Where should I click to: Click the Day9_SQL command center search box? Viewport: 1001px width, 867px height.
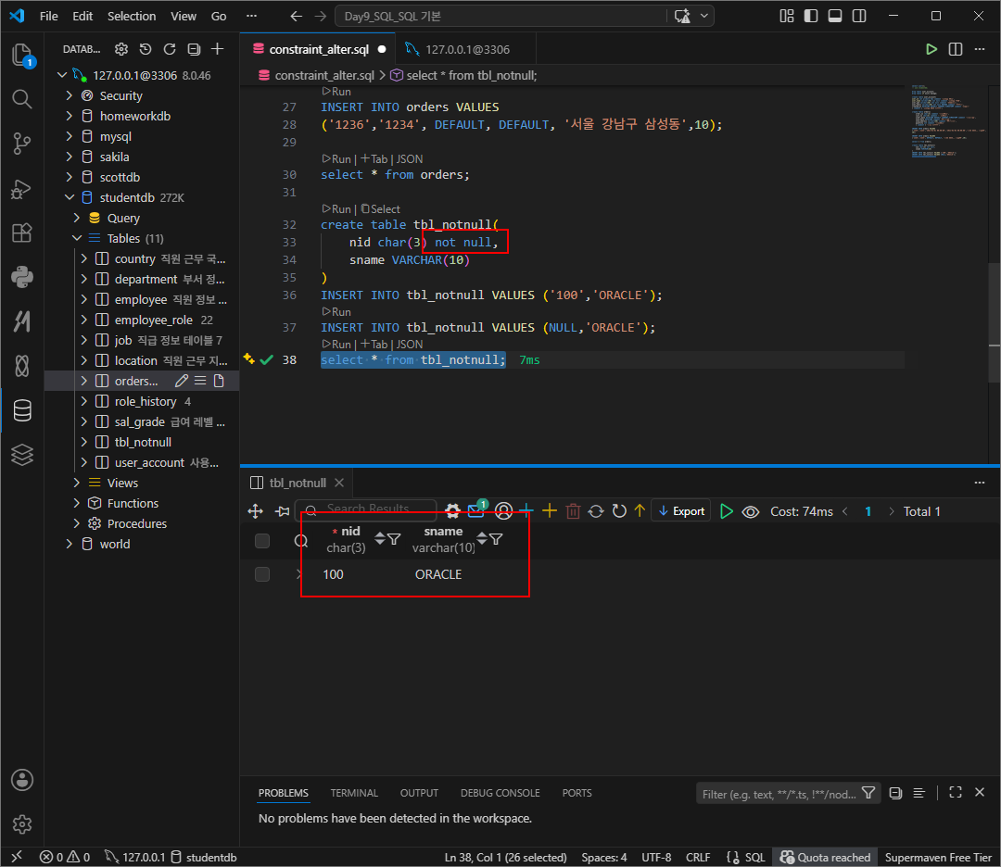501,16
